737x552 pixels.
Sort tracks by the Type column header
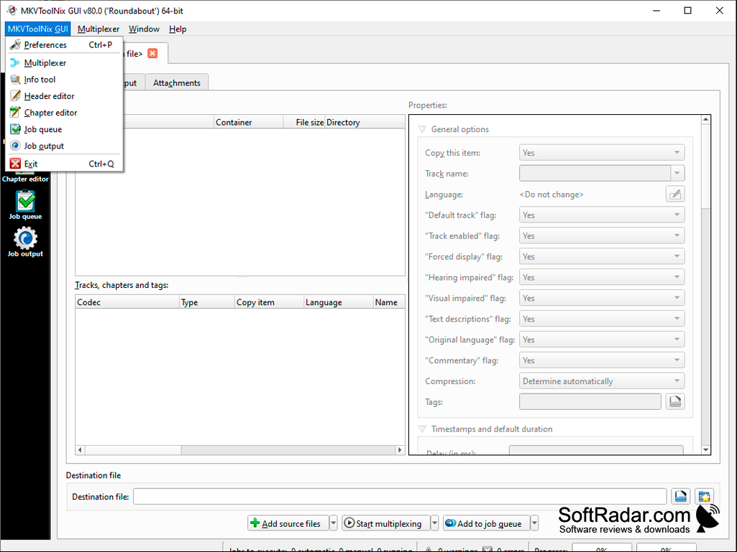pos(207,301)
